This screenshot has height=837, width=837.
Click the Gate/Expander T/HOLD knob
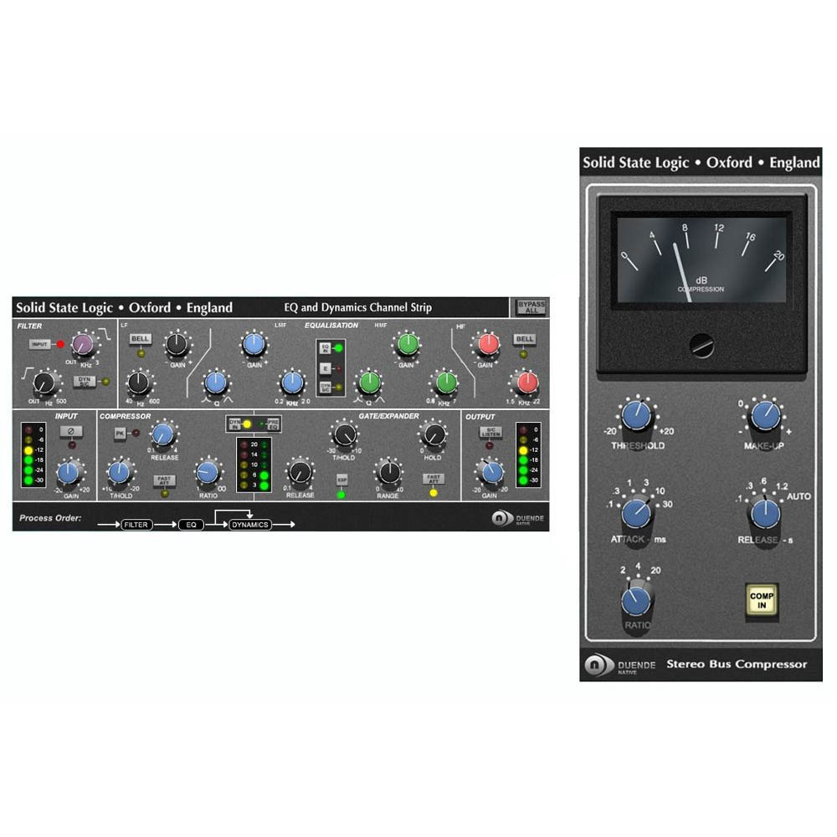point(345,435)
